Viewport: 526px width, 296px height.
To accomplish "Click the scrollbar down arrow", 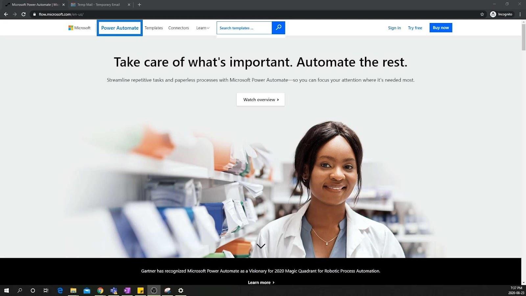I will (524, 283).
